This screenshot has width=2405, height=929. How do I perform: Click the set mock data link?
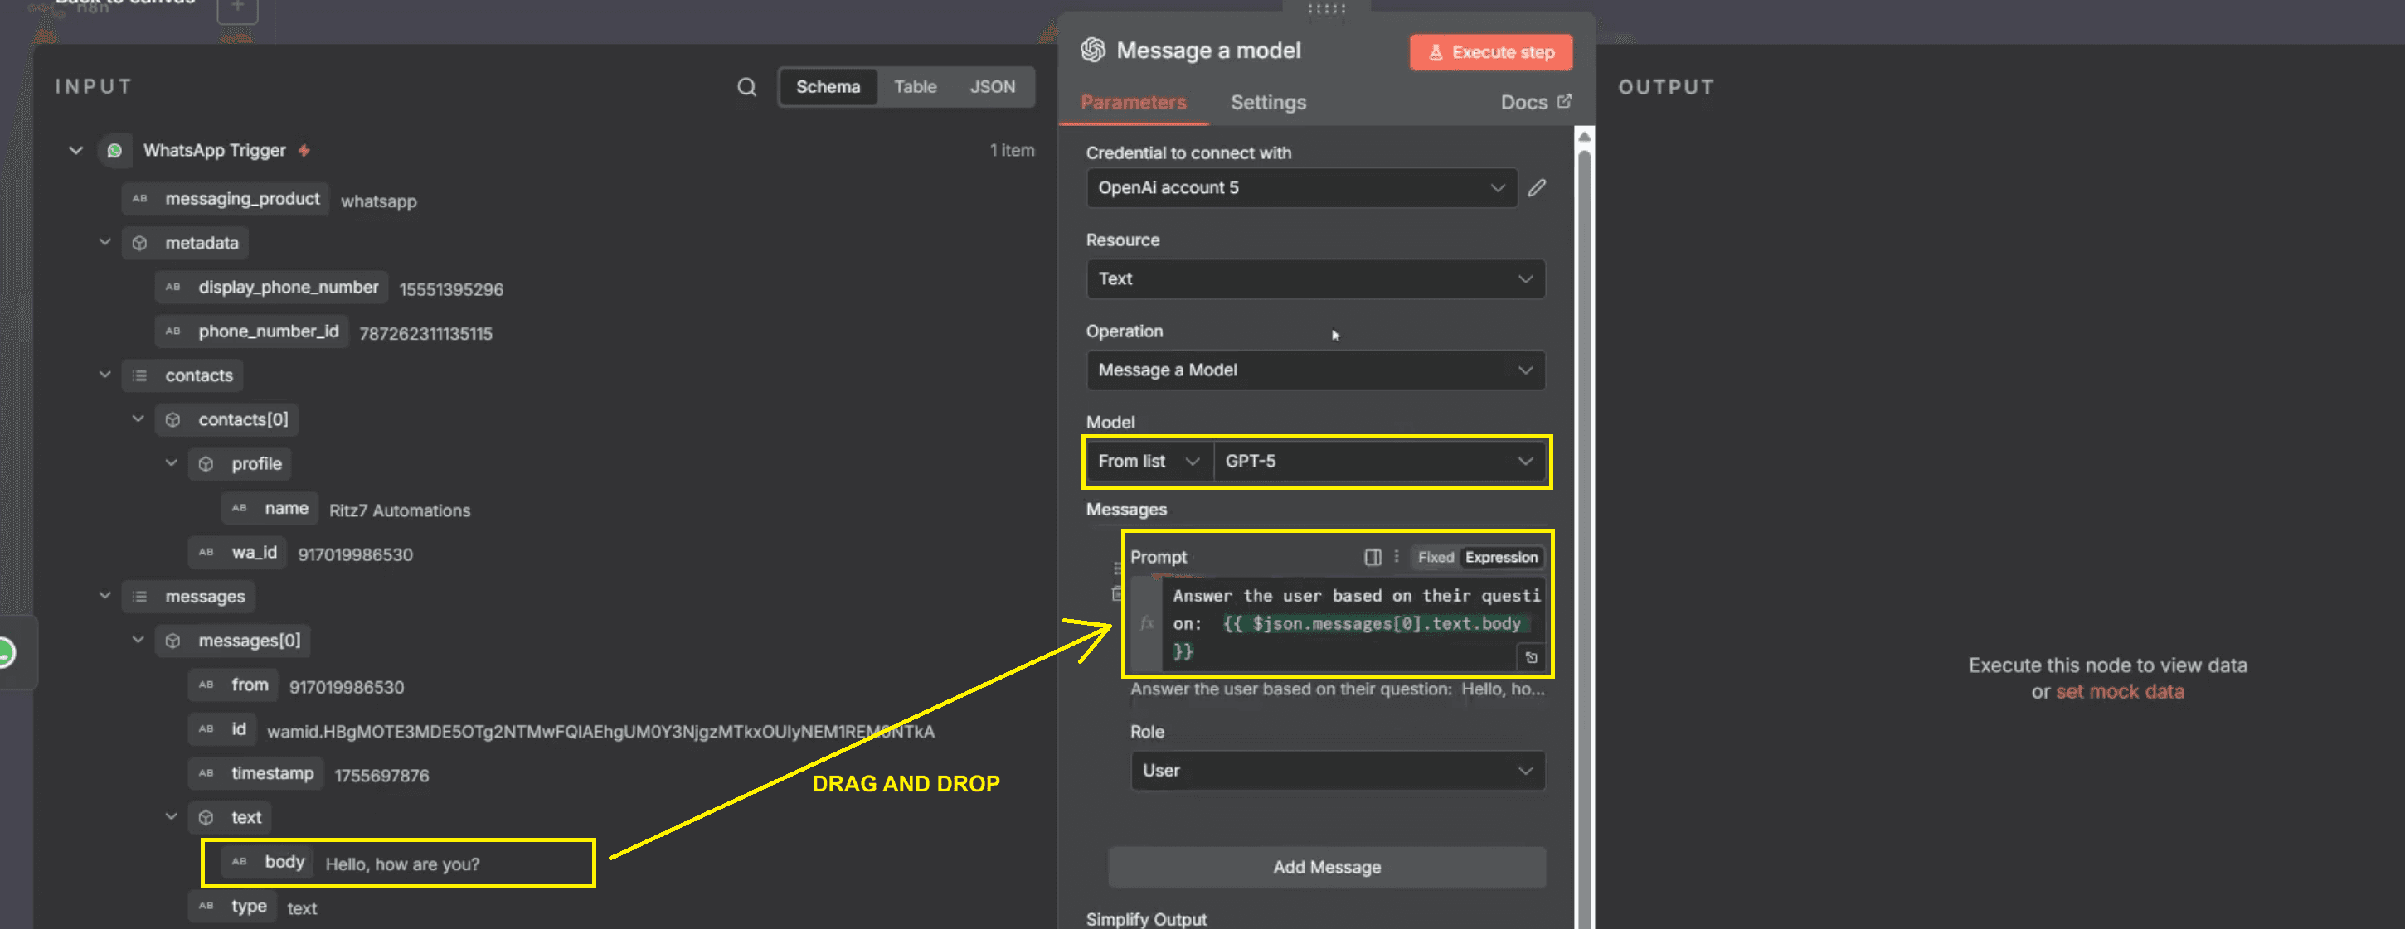(x=2120, y=691)
